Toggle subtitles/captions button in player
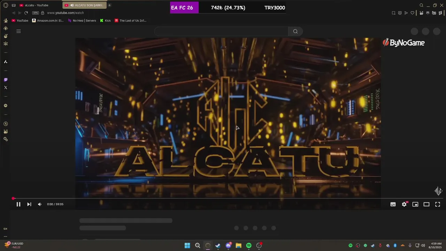 pos(393,204)
